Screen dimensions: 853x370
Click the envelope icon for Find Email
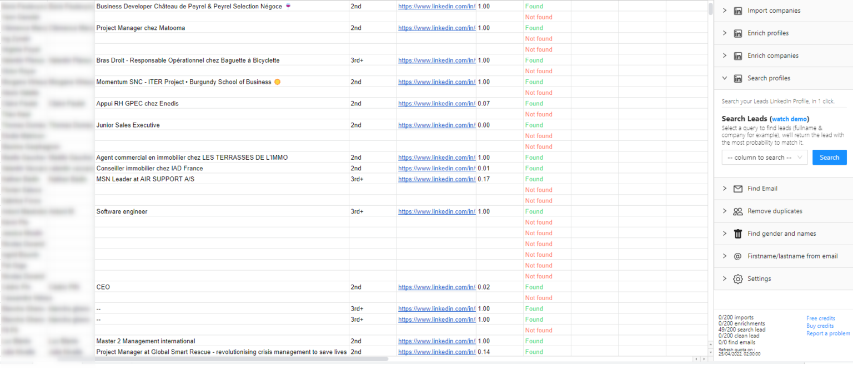[x=738, y=189]
